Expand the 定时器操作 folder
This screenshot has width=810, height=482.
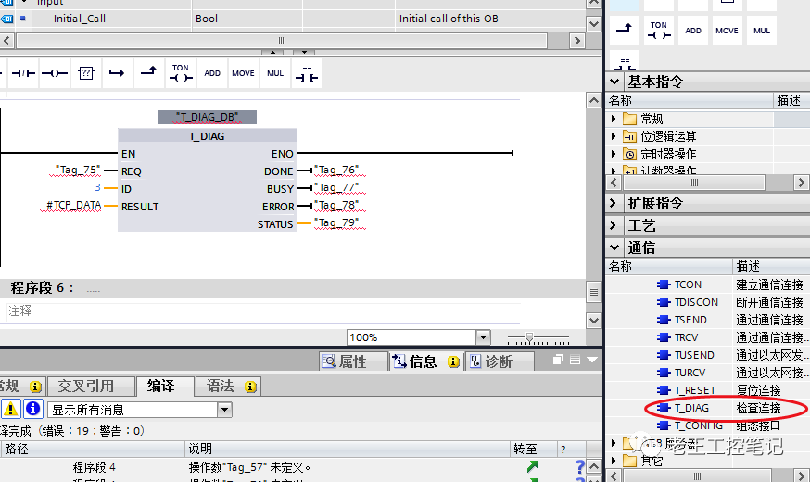click(x=614, y=154)
